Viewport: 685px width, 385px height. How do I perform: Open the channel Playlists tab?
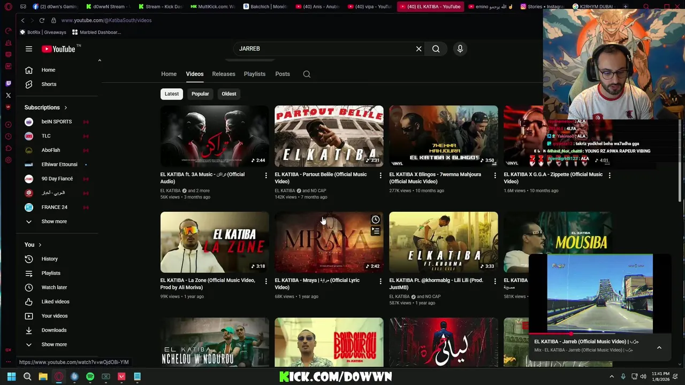tap(255, 74)
